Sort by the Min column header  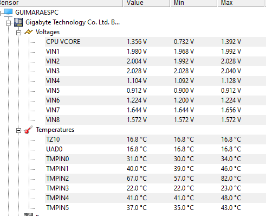tap(194, 3)
